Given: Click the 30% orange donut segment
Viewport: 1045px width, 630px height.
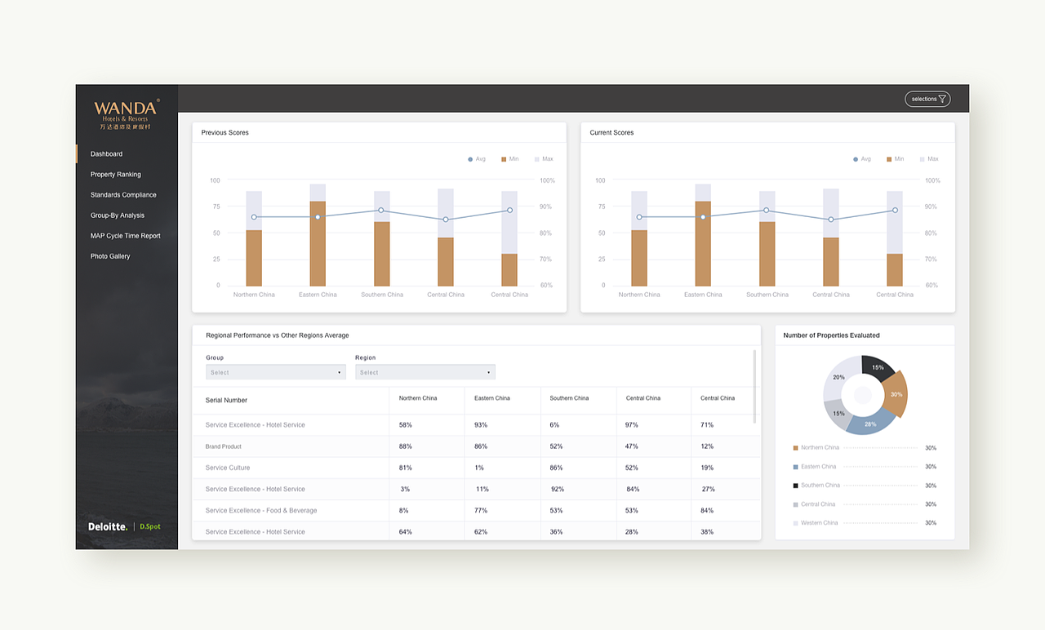Looking at the screenshot, I should pyautogui.click(x=896, y=393).
